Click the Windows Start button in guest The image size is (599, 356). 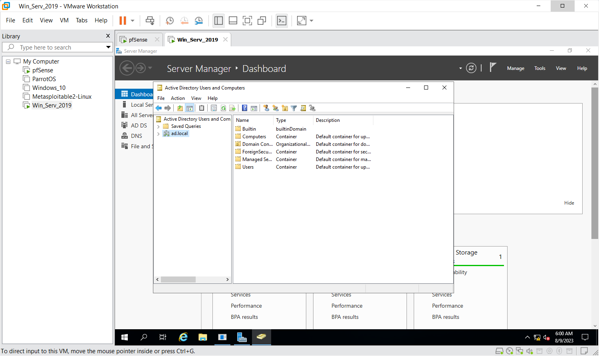pyautogui.click(x=125, y=337)
